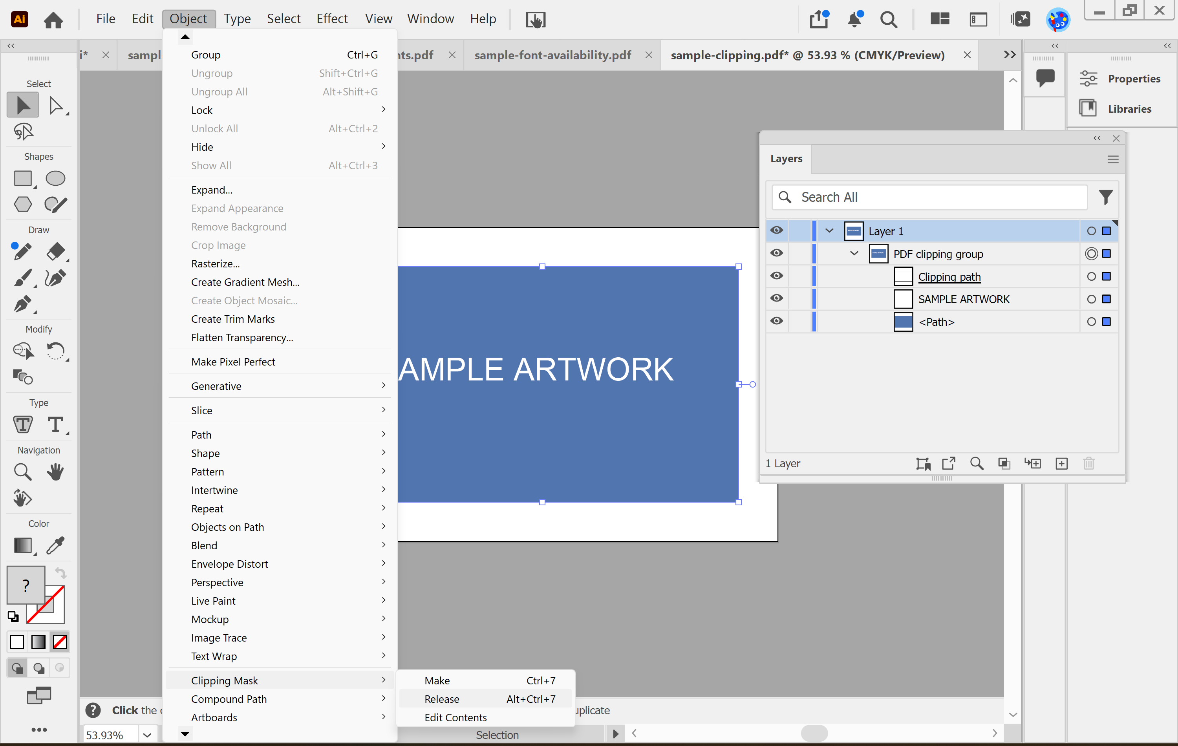This screenshot has height=746, width=1178.
Task: Select the Zoom tool in Navigation
Action: (22, 472)
